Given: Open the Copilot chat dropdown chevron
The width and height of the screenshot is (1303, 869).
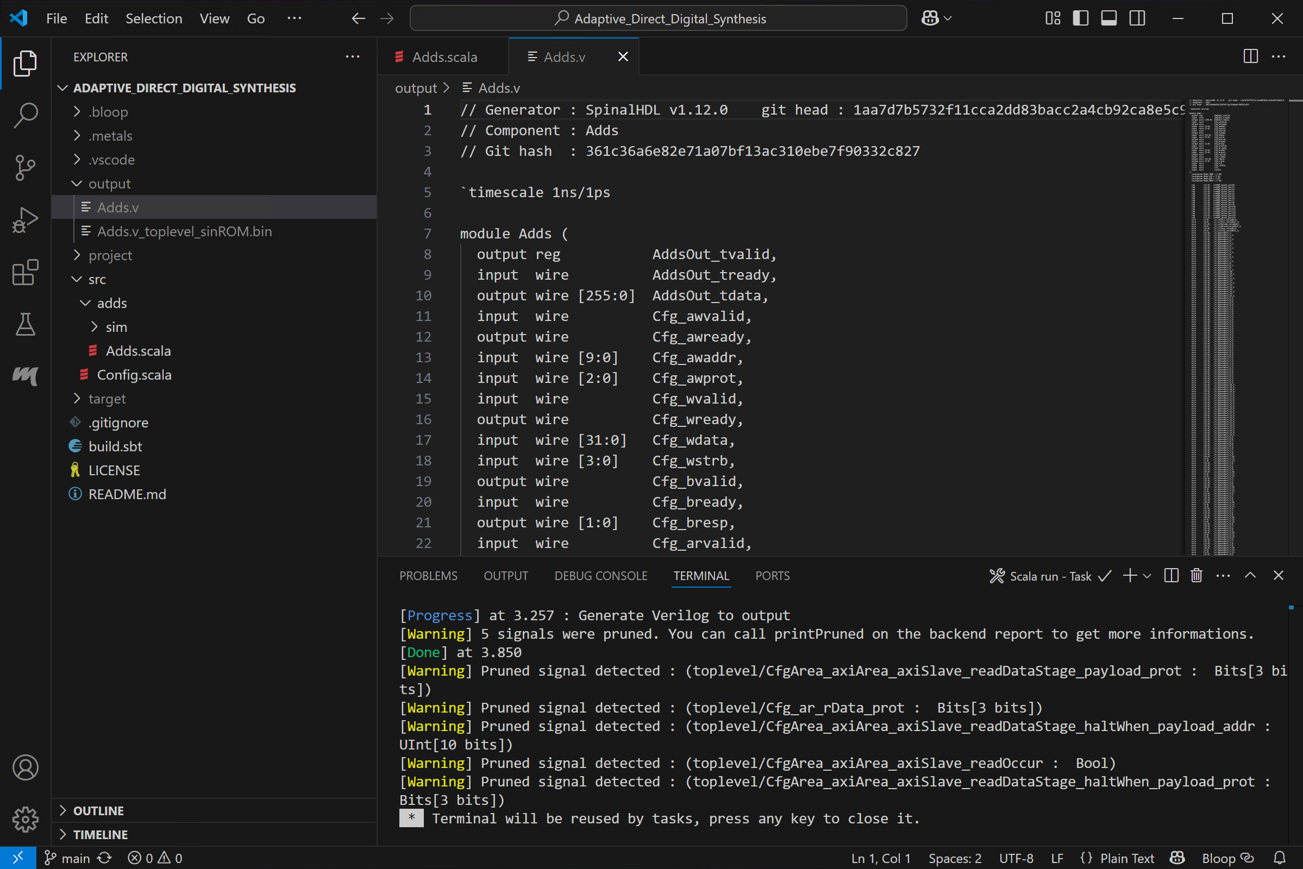Looking at the screenshot, I should [x=947, y=18].
